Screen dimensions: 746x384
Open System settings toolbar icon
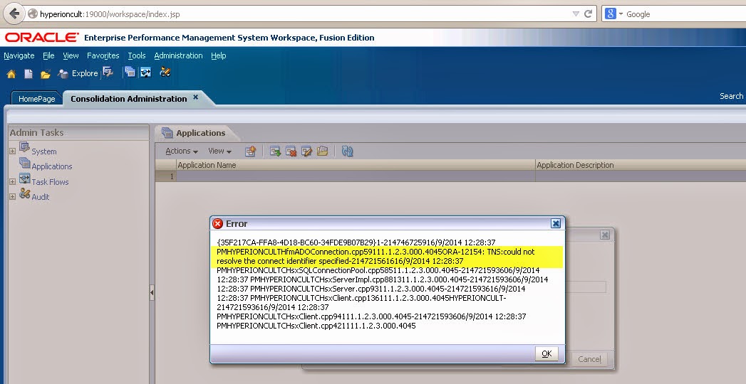point(108,73)
